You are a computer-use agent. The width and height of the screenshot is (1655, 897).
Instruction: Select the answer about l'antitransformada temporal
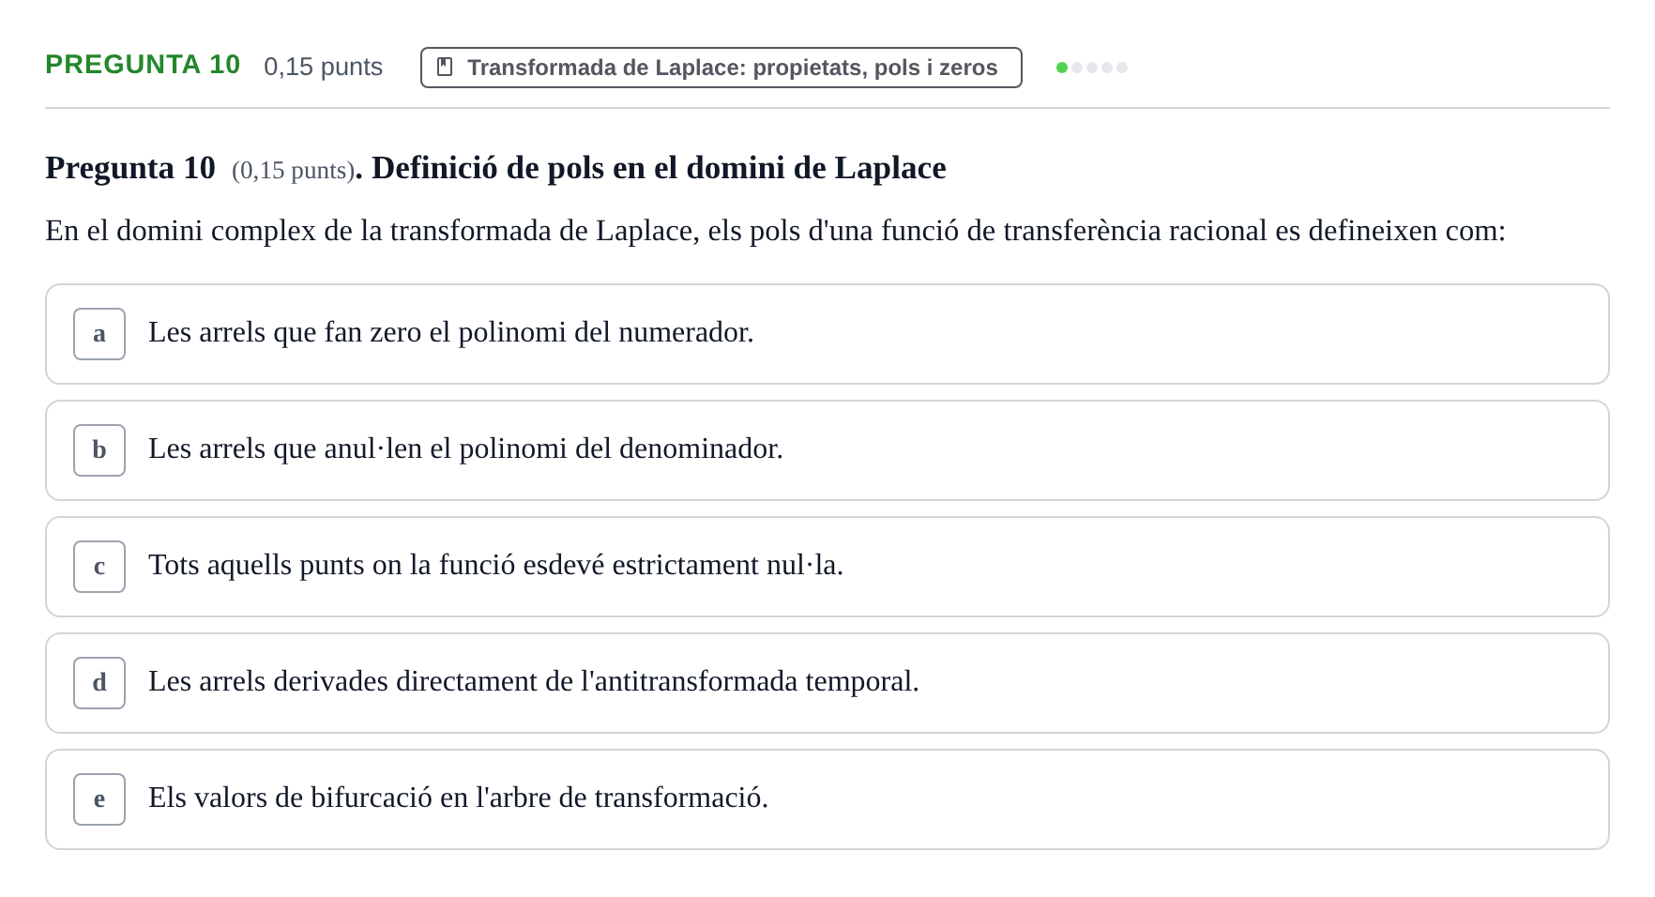[x=827, y=683]
